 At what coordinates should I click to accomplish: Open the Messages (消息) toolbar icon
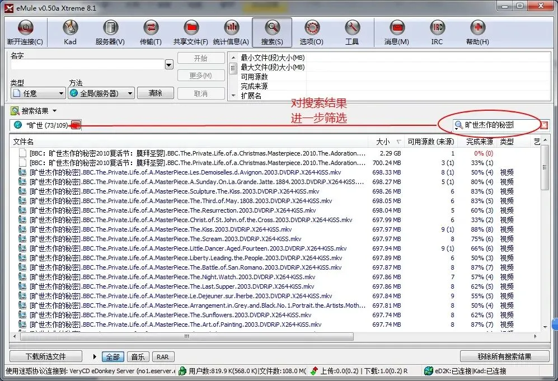(397, 28)
